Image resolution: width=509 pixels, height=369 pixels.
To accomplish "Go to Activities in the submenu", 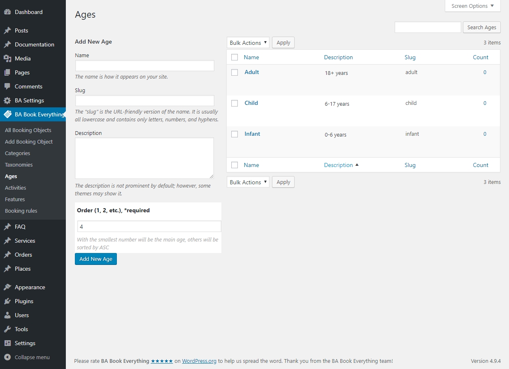I will [x=16, y=188].
